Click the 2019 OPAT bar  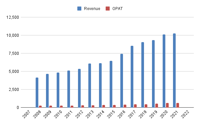157,106
